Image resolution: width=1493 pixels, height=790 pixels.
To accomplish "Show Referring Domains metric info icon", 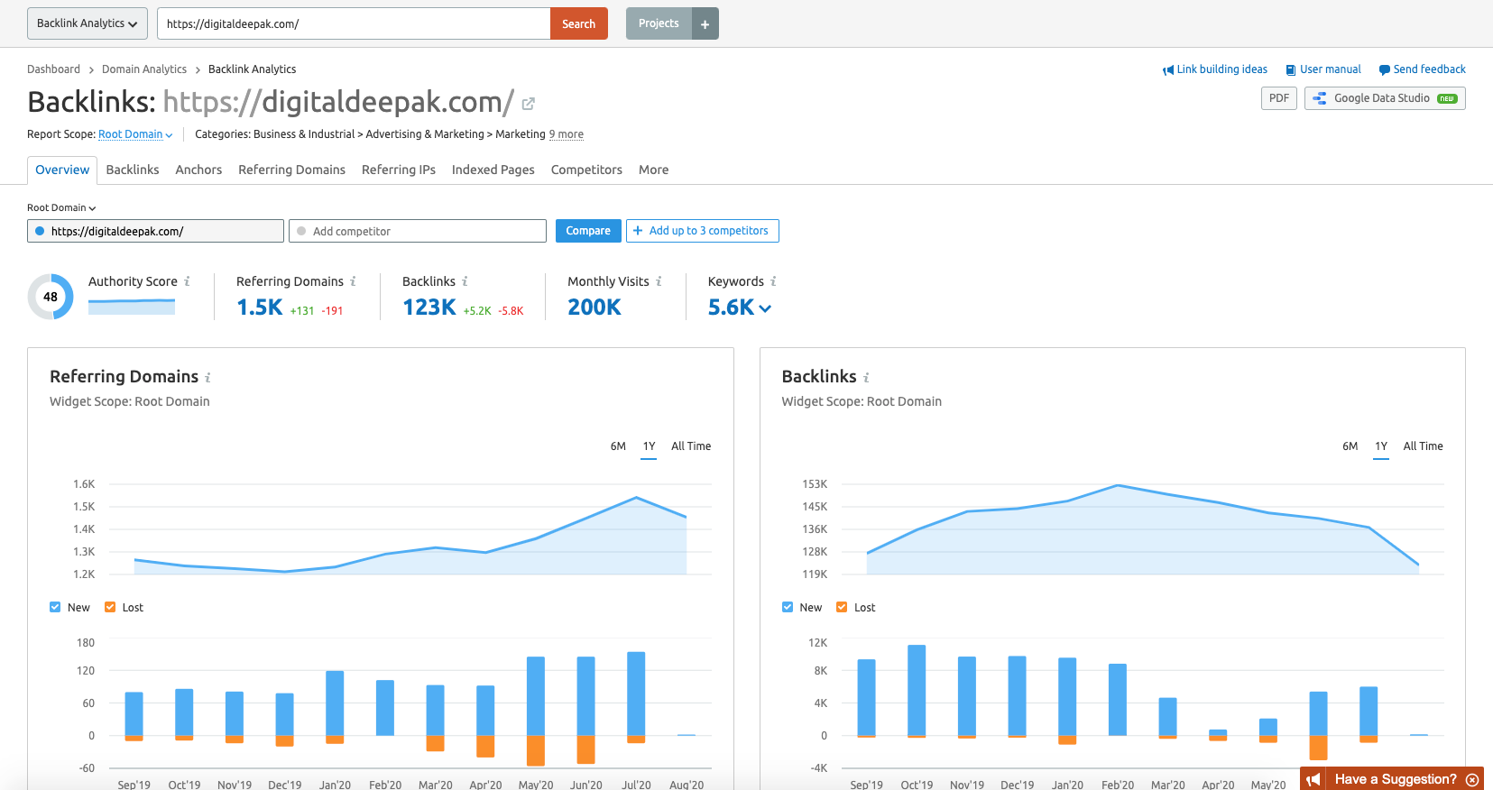I will coord(353,281).
